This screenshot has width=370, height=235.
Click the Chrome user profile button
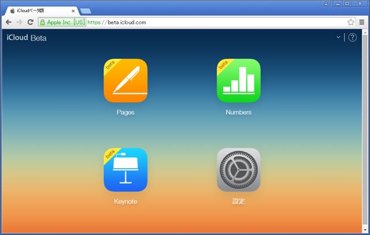(x=326, y=3)
